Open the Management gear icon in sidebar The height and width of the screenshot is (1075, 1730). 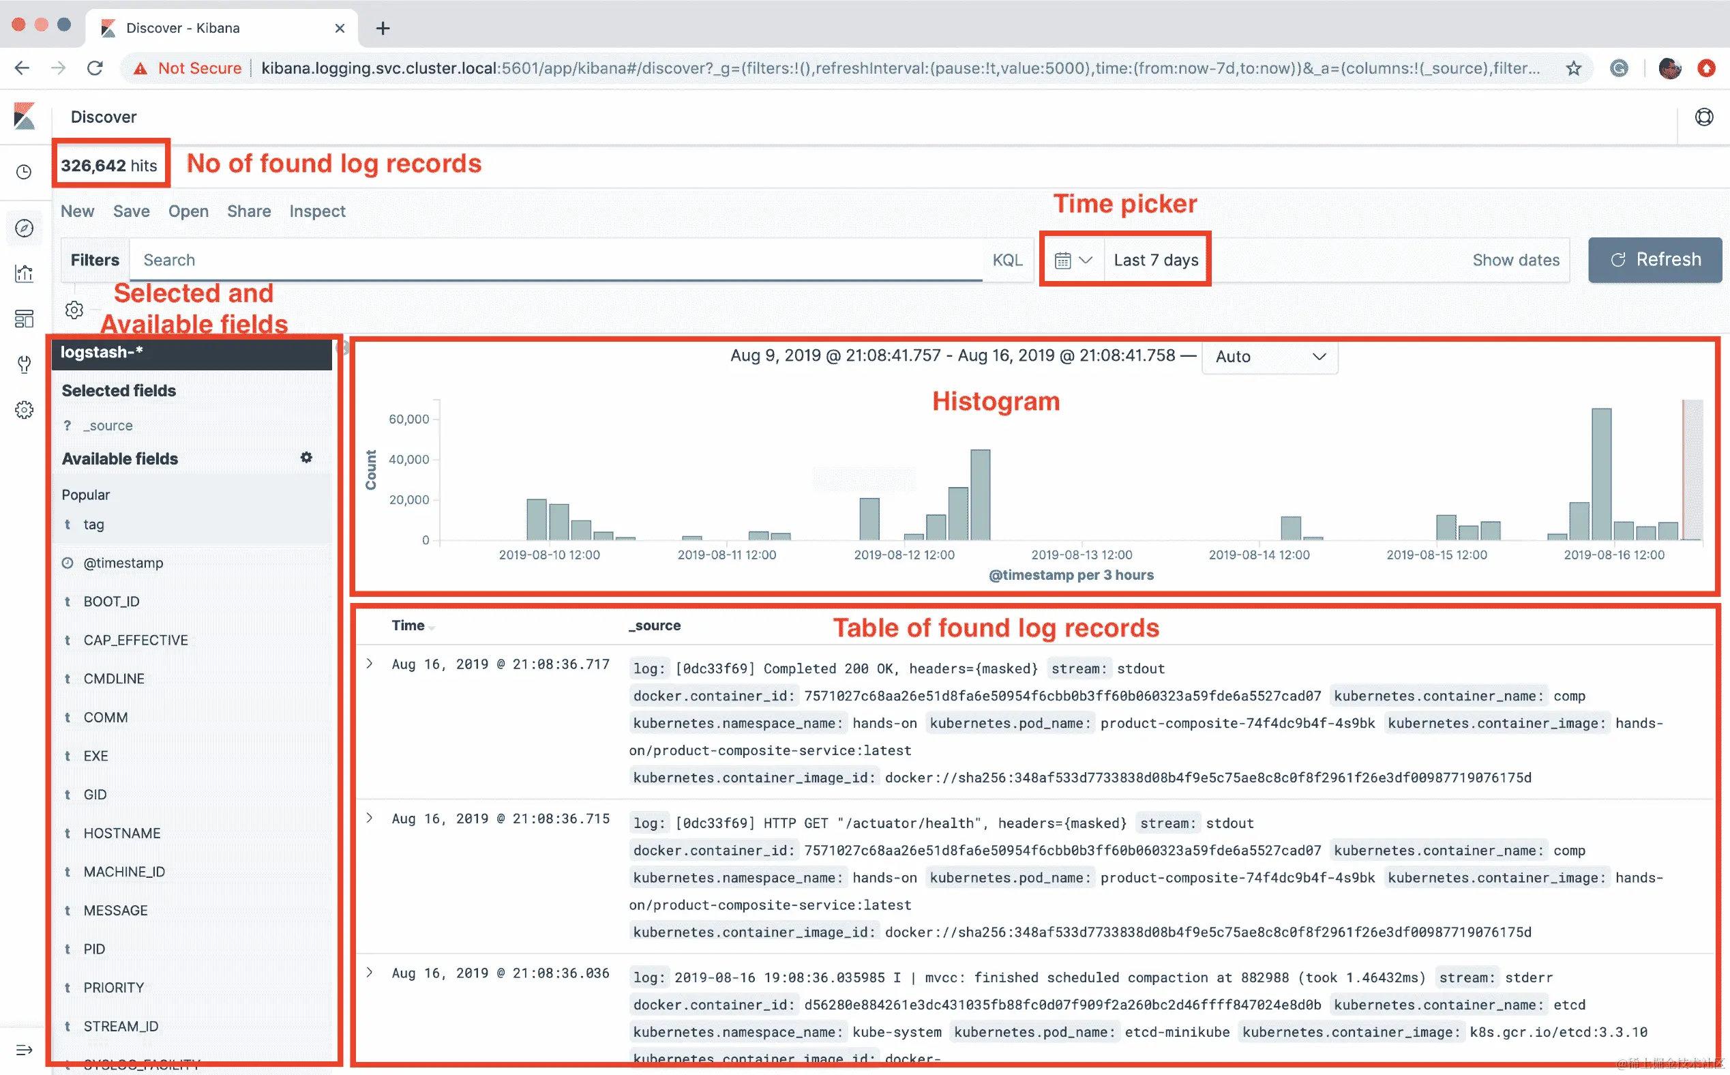[24, 409]
